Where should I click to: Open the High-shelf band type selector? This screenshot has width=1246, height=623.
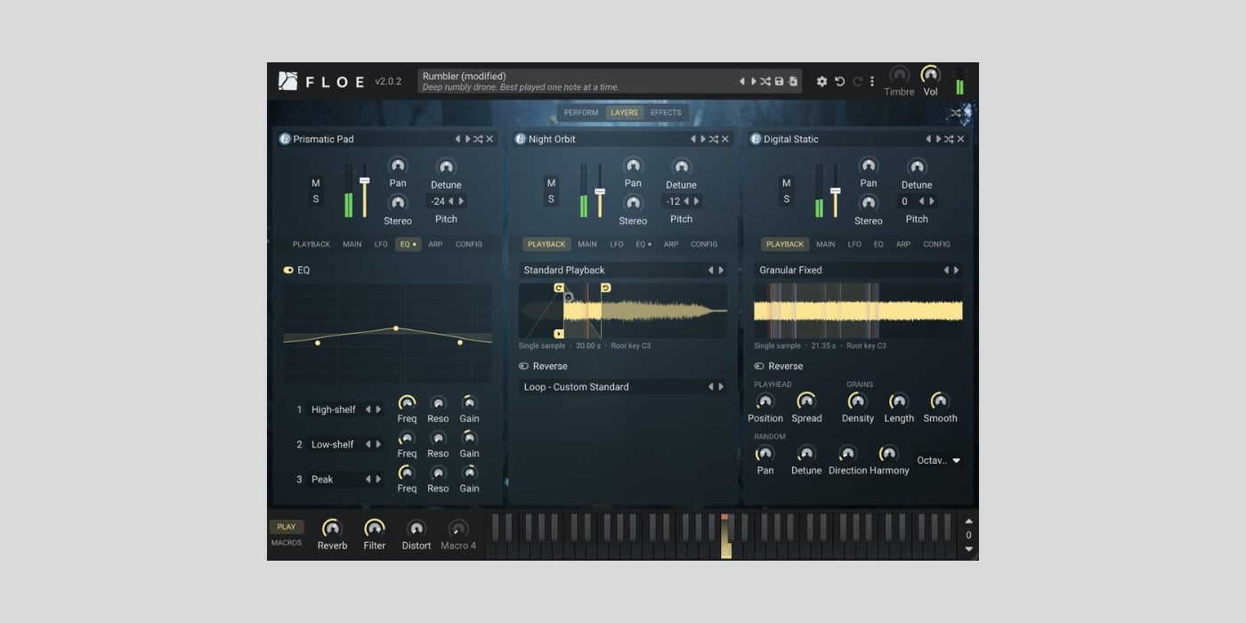click(x=346, y=409)
